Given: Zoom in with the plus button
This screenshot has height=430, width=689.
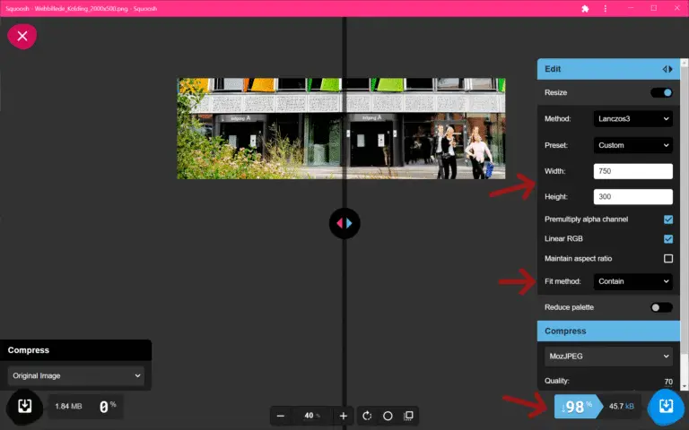Looking at the screenshot, I should tap(344, 416).
